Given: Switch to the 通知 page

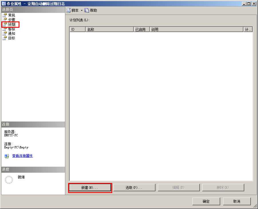Looking at the screenshot, I should tap(11, 33).
